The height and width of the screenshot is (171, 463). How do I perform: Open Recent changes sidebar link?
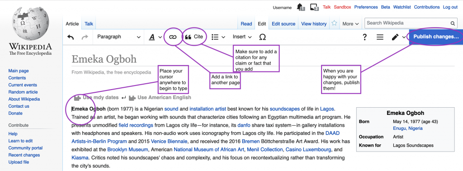click(24, 155)
